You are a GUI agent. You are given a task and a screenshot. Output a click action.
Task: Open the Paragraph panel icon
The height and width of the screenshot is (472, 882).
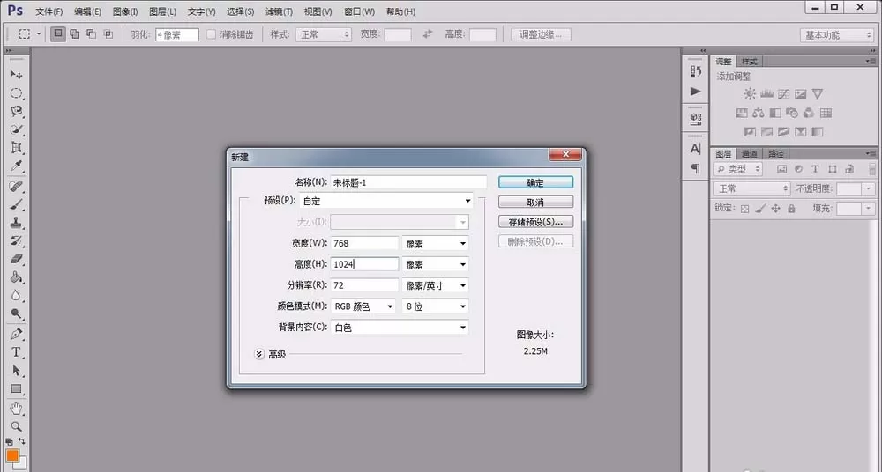click(696, 168)
